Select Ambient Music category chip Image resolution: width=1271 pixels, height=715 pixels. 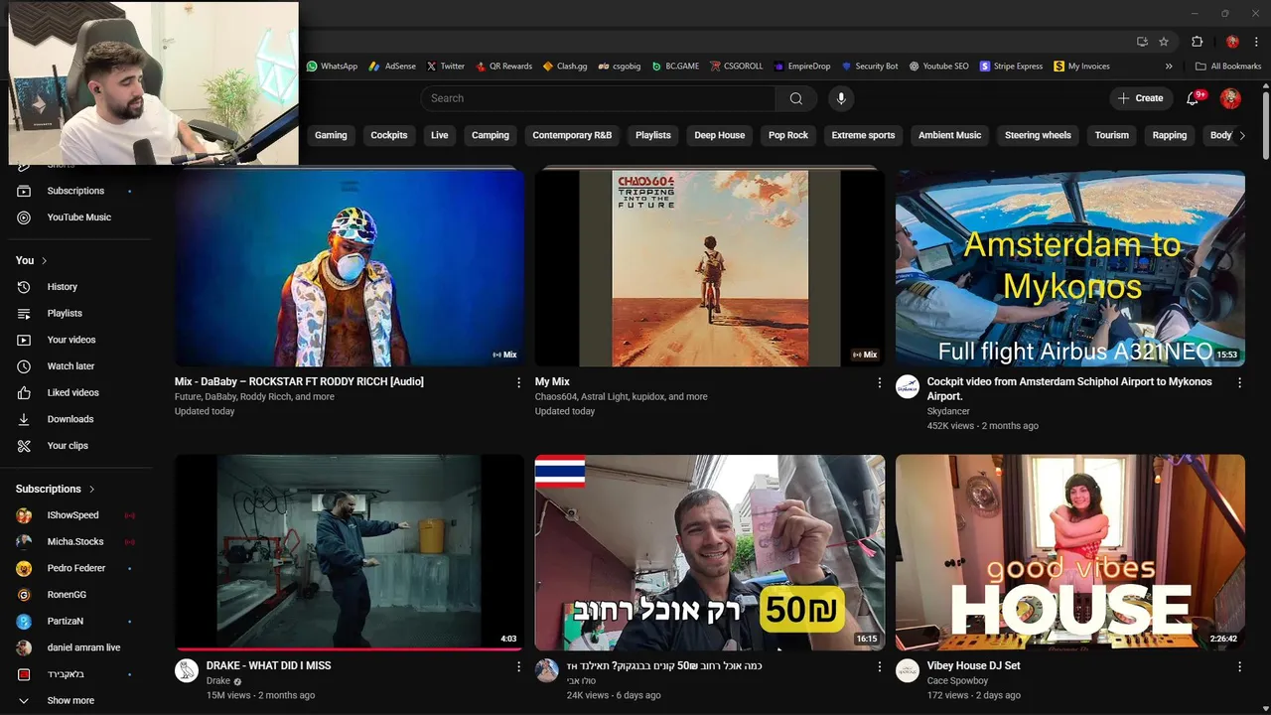[949, 135]
